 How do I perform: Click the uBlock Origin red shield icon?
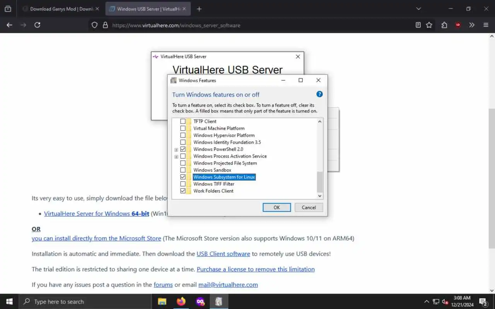(x=458, y=25)
